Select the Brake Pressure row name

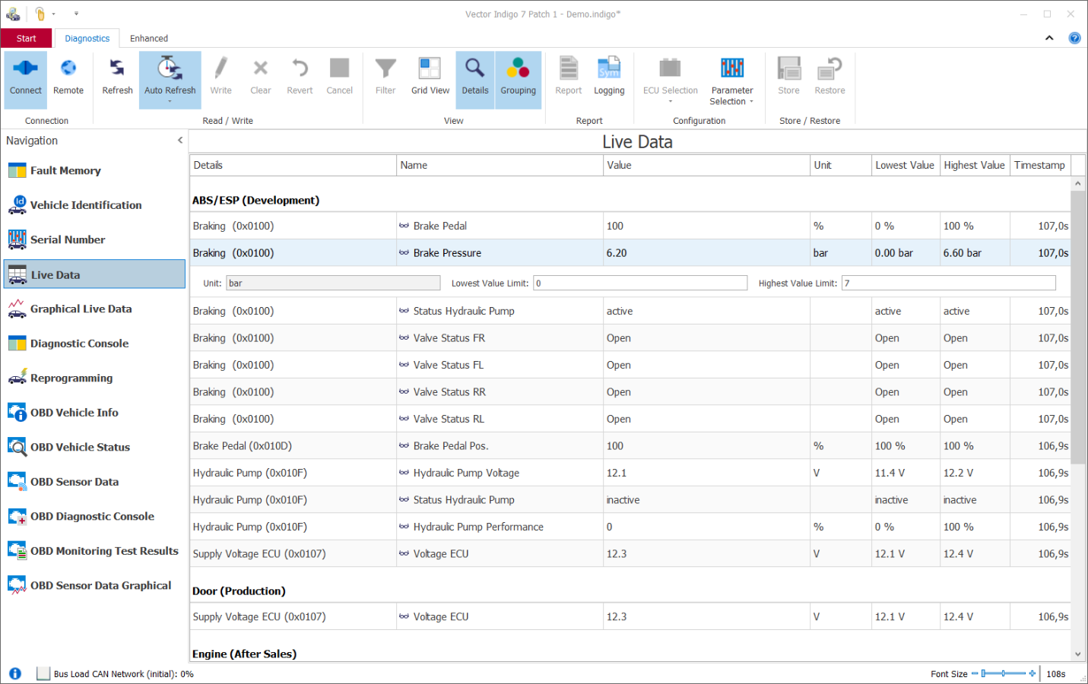[x=447, y=253]
